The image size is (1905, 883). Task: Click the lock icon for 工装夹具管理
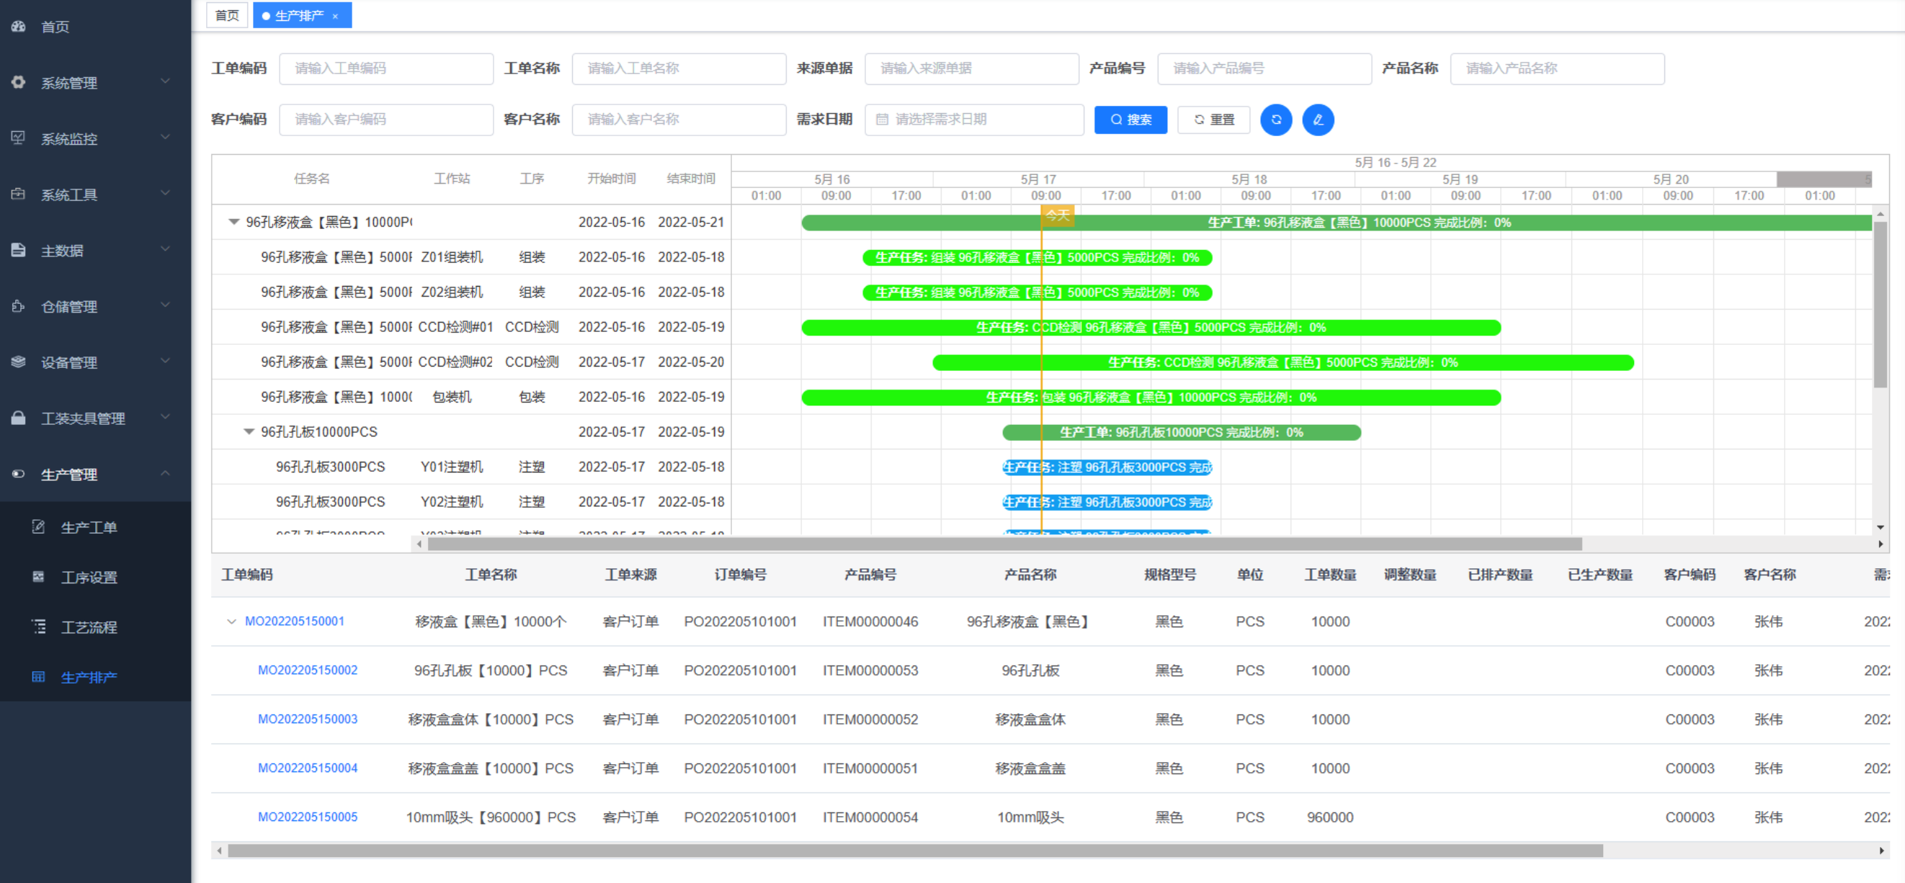19,418
